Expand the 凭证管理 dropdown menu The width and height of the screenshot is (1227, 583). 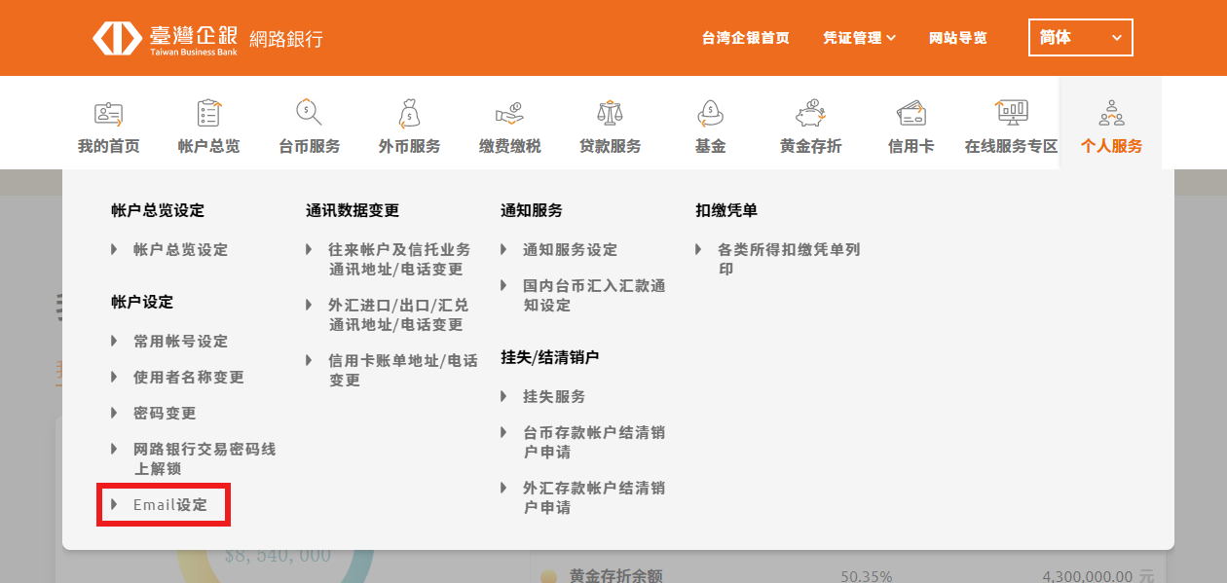859,38
